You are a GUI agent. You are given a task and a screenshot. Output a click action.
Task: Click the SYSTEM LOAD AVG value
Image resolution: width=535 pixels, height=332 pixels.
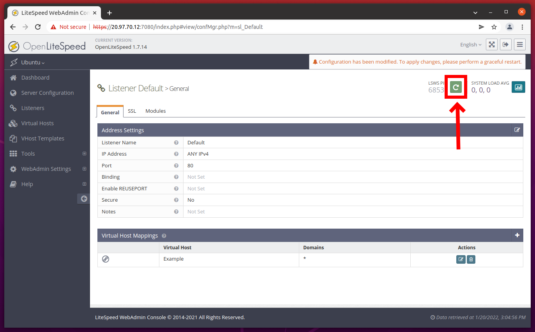[481, 90]
